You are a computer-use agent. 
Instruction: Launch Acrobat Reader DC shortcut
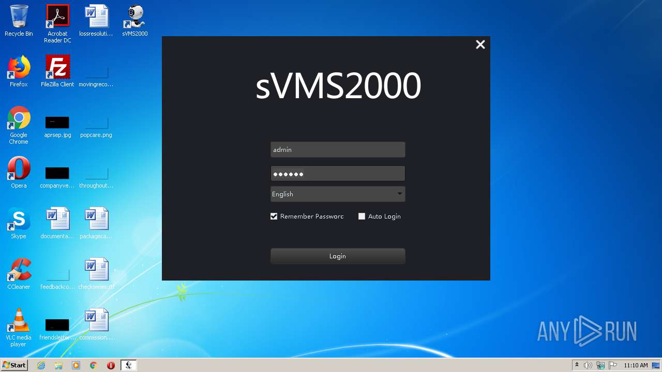pyautogui.click(x=57, y=24)
